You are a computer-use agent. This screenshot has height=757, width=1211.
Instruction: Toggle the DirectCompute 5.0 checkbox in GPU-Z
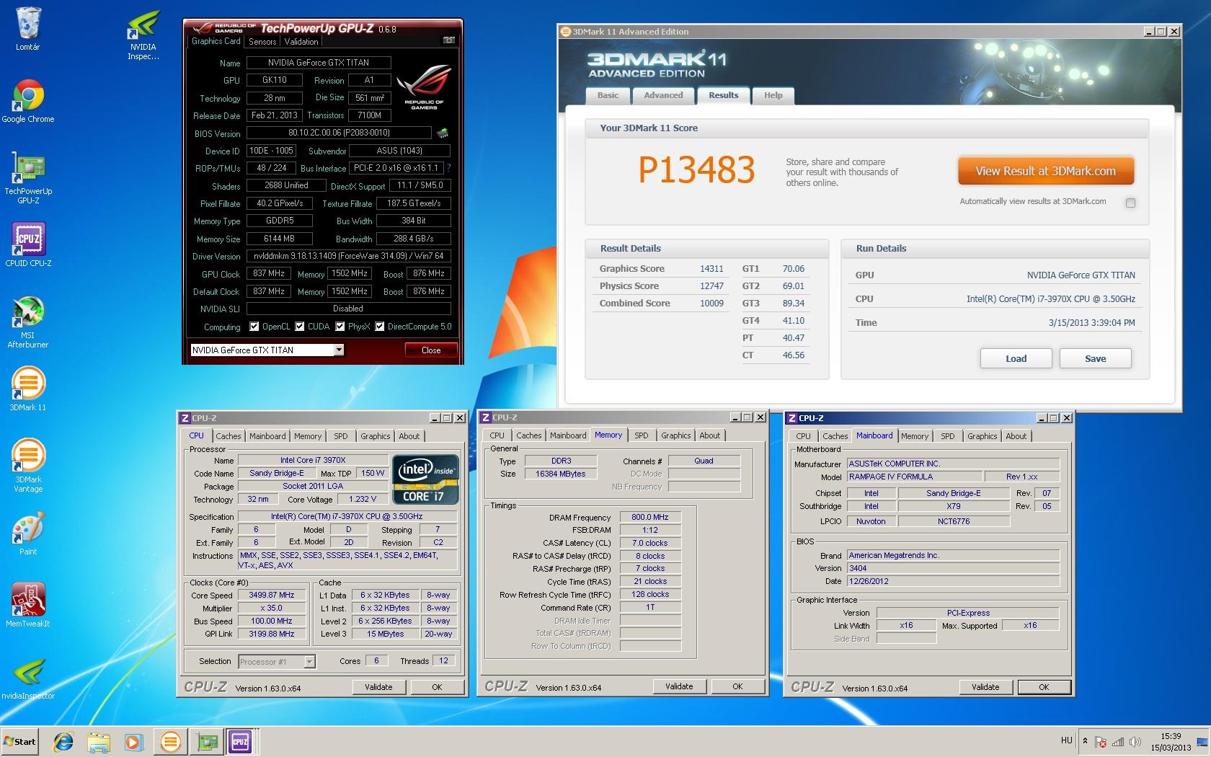tap(380, 327)
